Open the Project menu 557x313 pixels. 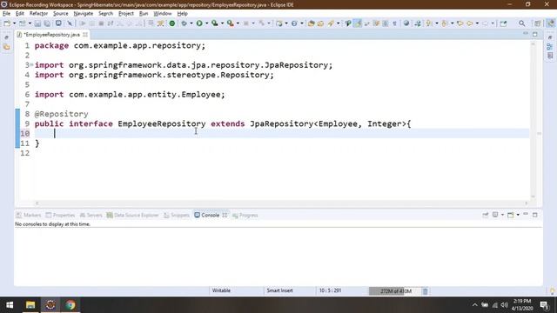coord(126,14)
